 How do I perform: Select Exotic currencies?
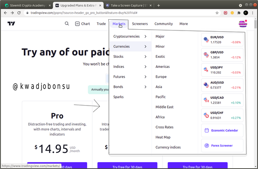point(160,57)
